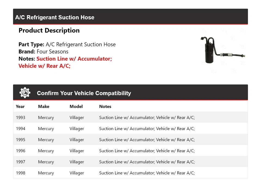The width and height of the screenshot is (261, 187).
Task: Click the red Suction Line w/ Accumulator note
Action: coord(74,59)
